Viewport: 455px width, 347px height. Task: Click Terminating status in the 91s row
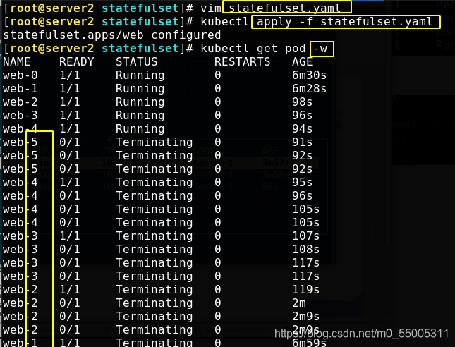(154, 142)
